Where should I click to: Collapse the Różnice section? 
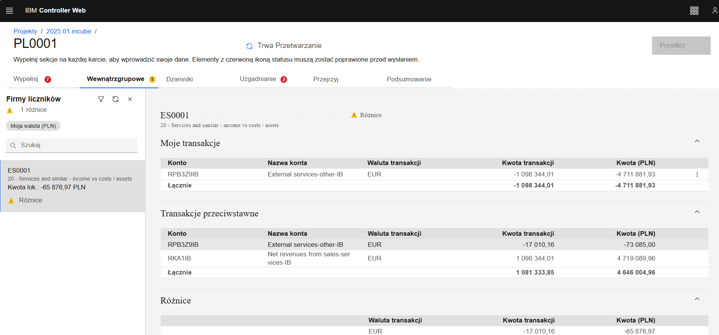pos(697,299)
